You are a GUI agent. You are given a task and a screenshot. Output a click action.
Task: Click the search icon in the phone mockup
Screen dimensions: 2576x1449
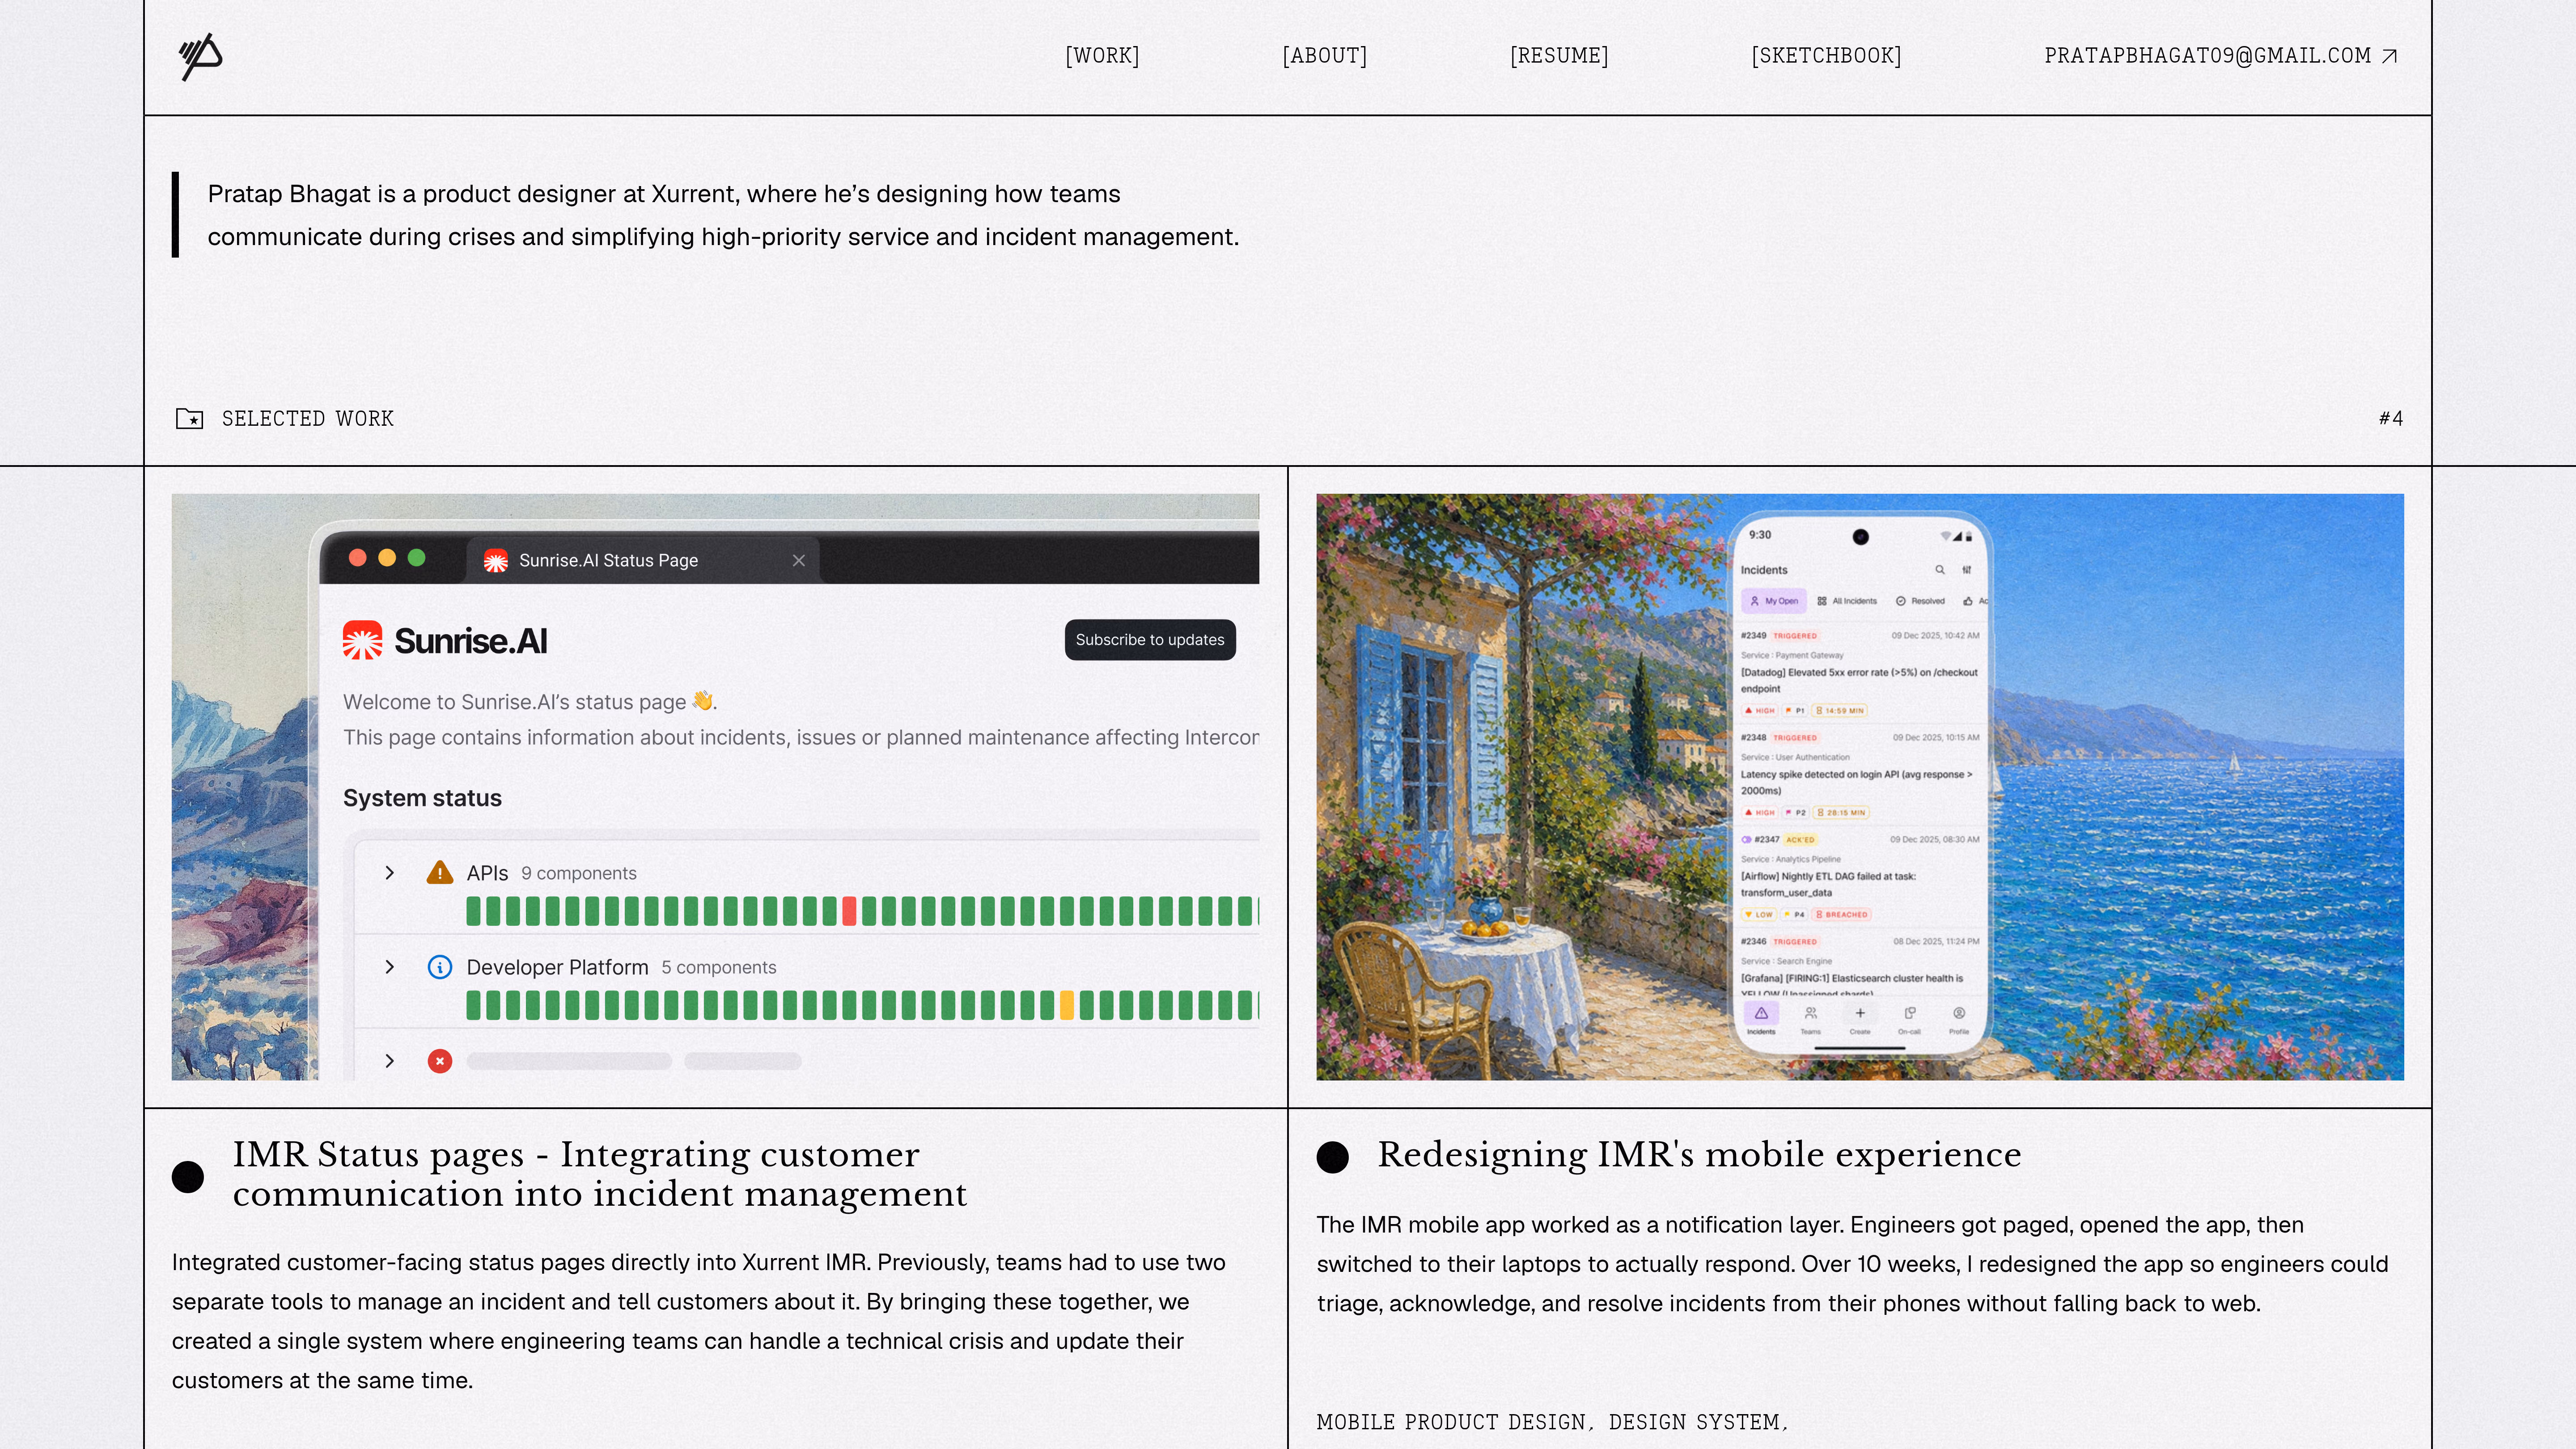(x=1940, y=570)
